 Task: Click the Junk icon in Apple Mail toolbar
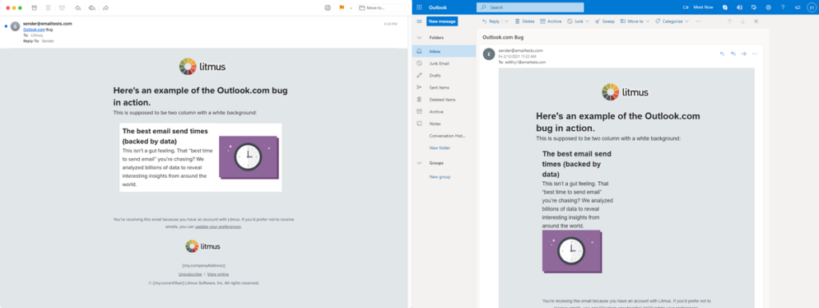(x=62, y=8)
